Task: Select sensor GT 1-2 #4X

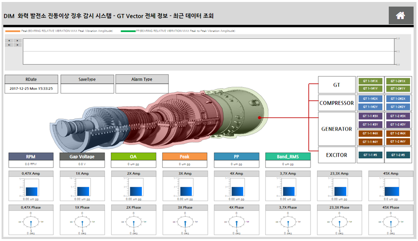Action: pyautogui.click(x=398, y=133)
